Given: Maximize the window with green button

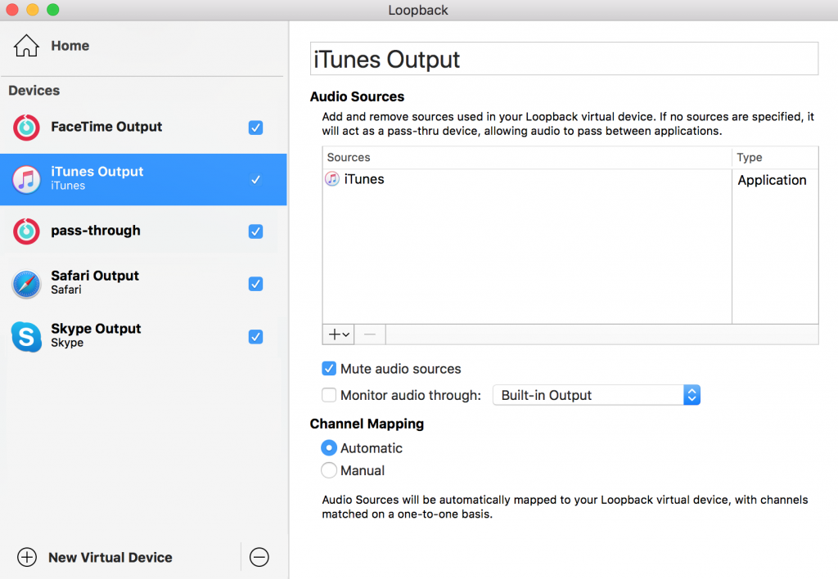Looking at the screenshot, I should coord(53,10).
